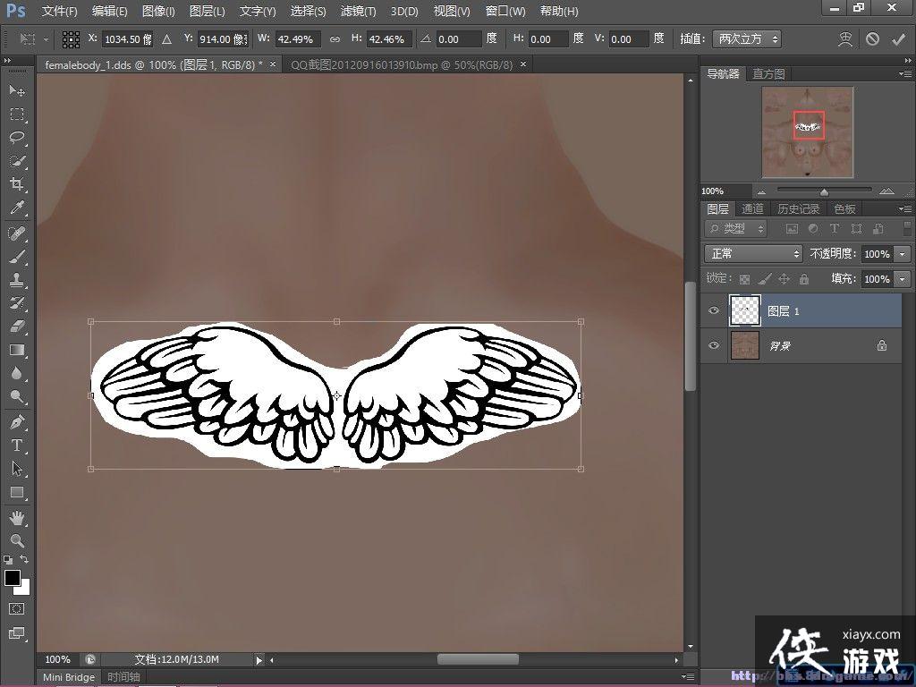Open the 插值 interpolation dropdown
Screen dimensions: 916x687
(747, 39)
